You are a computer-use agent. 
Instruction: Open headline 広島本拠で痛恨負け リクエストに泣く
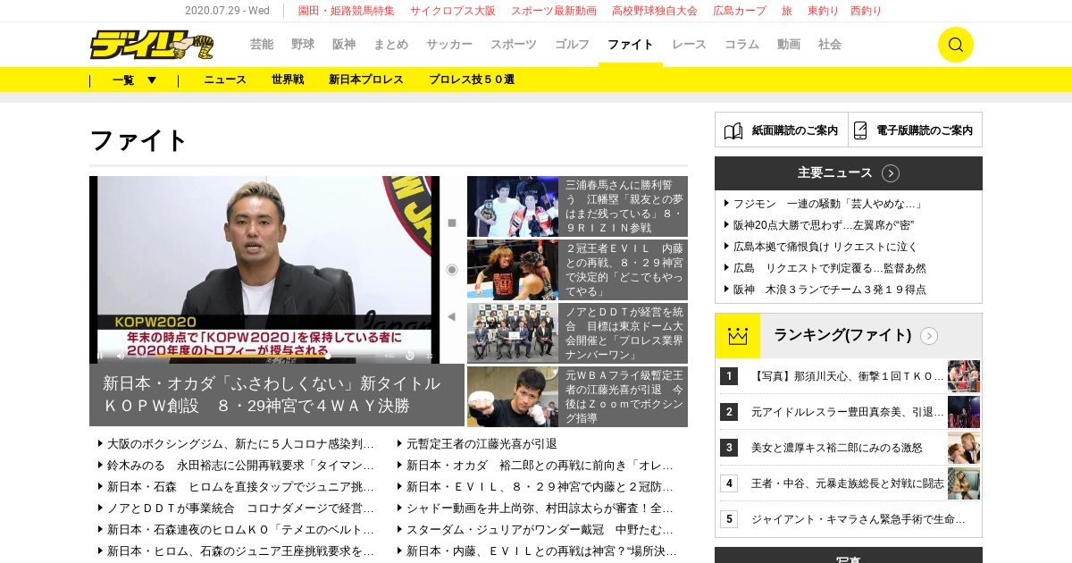point(825,247)
